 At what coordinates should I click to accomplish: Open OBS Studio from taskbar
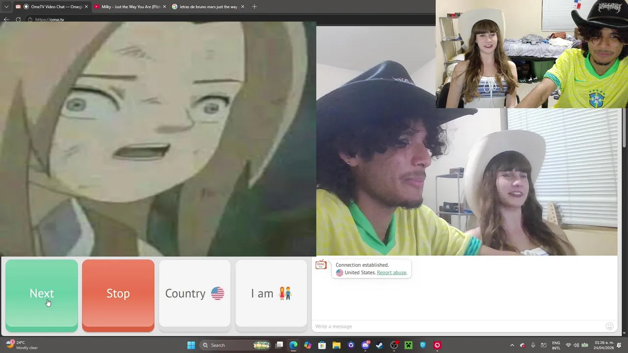tap(394, 345)
